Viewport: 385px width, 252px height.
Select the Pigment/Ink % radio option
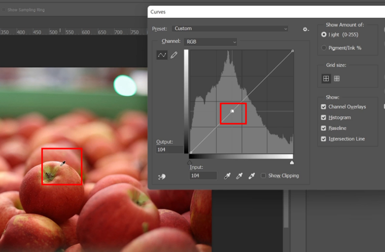tap(324, 48)
